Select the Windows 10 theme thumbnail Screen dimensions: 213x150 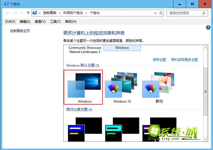[122, 87]
